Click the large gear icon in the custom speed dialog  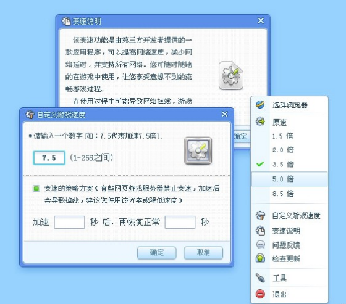(x=198, y=150)
